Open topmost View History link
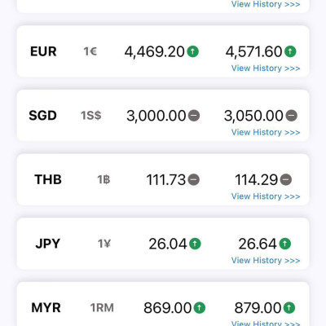Viewport: 326px width, 326px height. (x=266, y=4)
